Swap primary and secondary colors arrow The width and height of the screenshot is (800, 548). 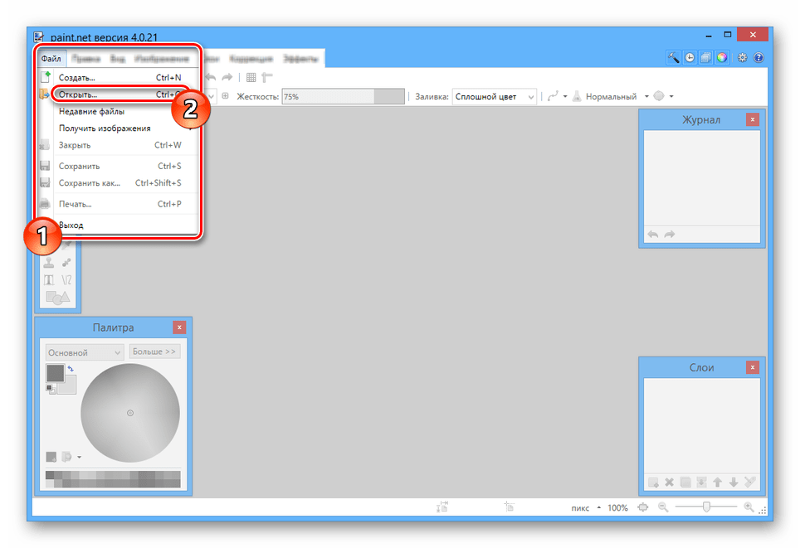71,369
